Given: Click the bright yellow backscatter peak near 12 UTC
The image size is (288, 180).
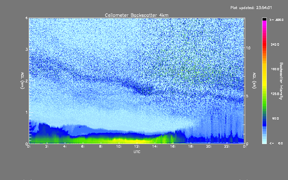Looking at the screenshot, I should (x=137, y=141).
